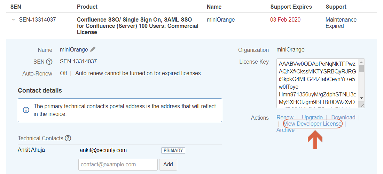Viewport: 383px width, 174px height.
Task: Click the info icon in postal address notice
Action: [26, 110]
